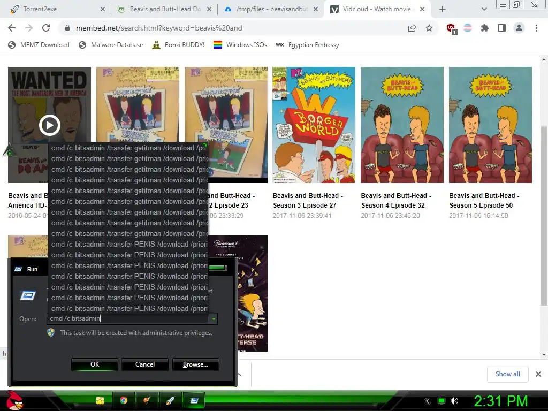
Task: Click OK in the Run dialog
Action: [95, 364]
